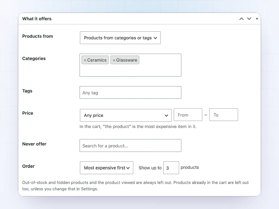This screenshot has height=209, width=279.
Task: Click the What it offers panel title
Action: [37, 19]
